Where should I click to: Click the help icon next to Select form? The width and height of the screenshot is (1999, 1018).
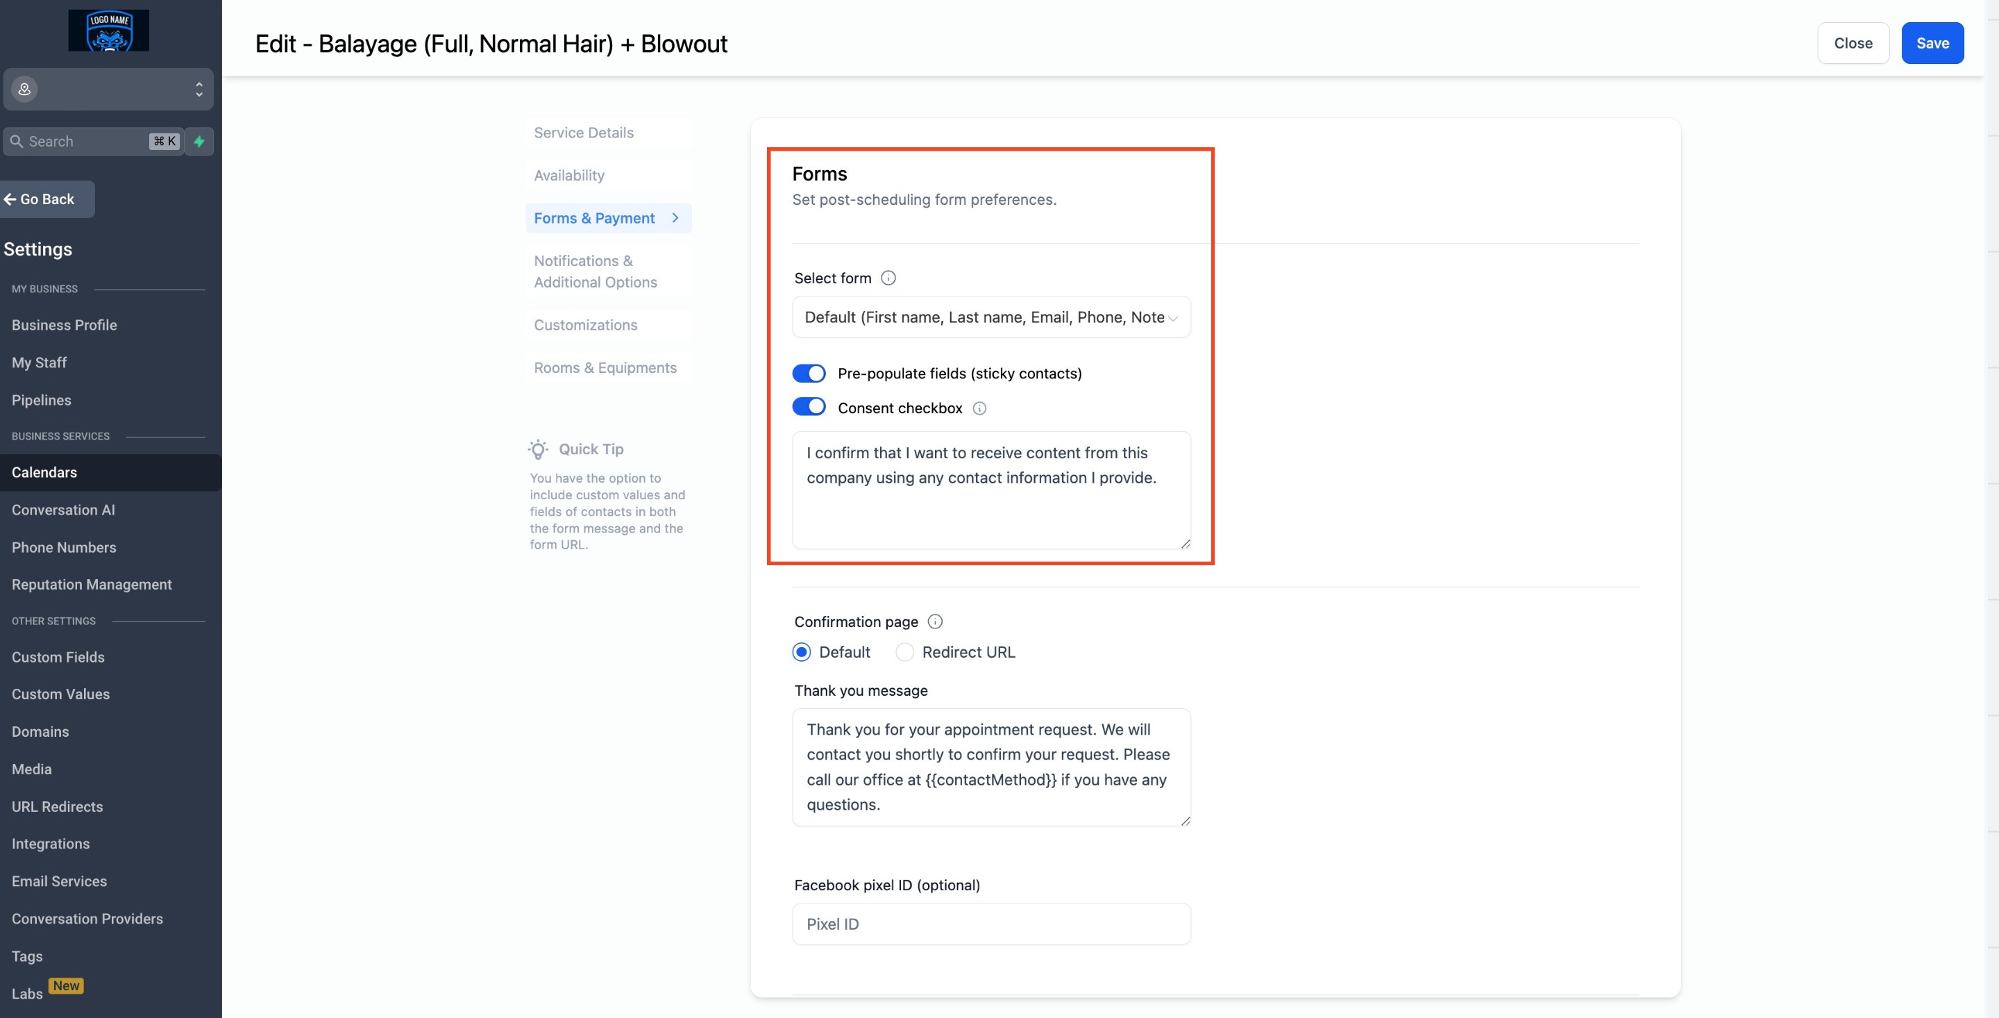point(888,276)
